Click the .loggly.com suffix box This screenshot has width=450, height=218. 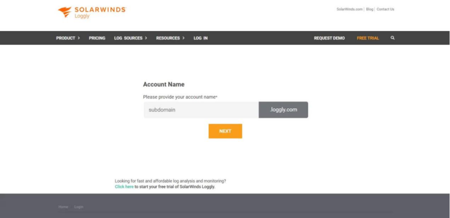pos(283,110)
